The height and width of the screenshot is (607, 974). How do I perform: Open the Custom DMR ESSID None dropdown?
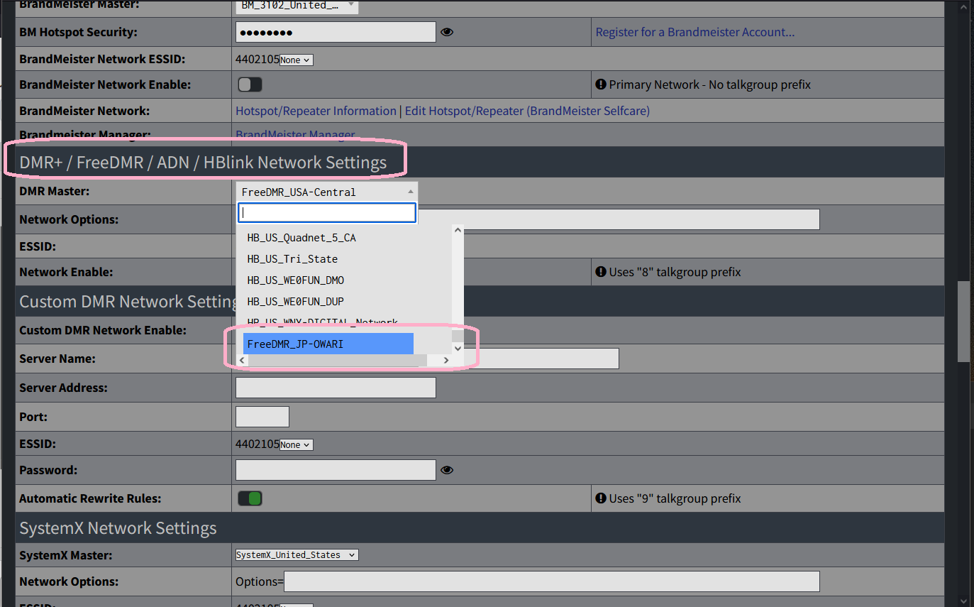pos(296,445)
